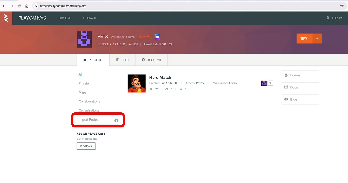Screen dimensions: 348x183
Task: Click the blue badge icon beside PERSONAL
Action: click(157, 37)
